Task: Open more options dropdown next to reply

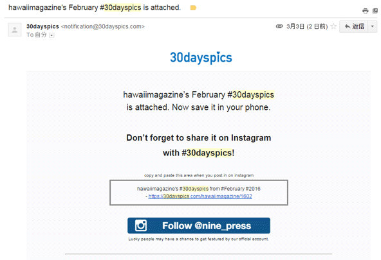Action: click(x=373, y=26)
